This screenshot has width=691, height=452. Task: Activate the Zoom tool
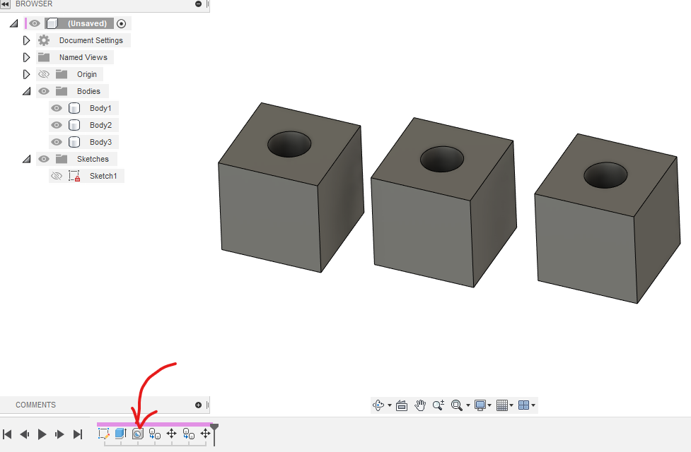(439, 405)
